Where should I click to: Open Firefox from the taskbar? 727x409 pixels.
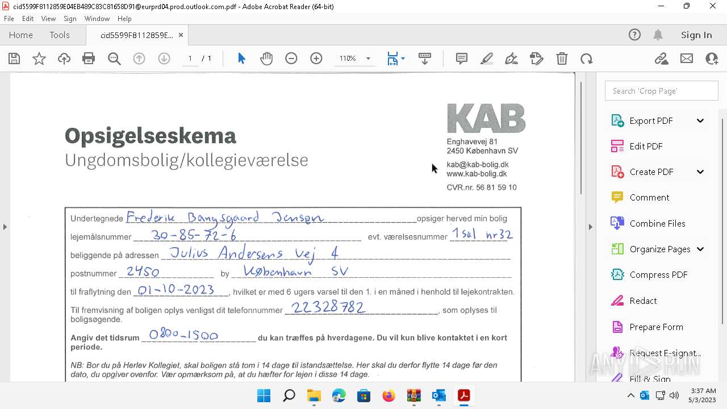(389, 395)
